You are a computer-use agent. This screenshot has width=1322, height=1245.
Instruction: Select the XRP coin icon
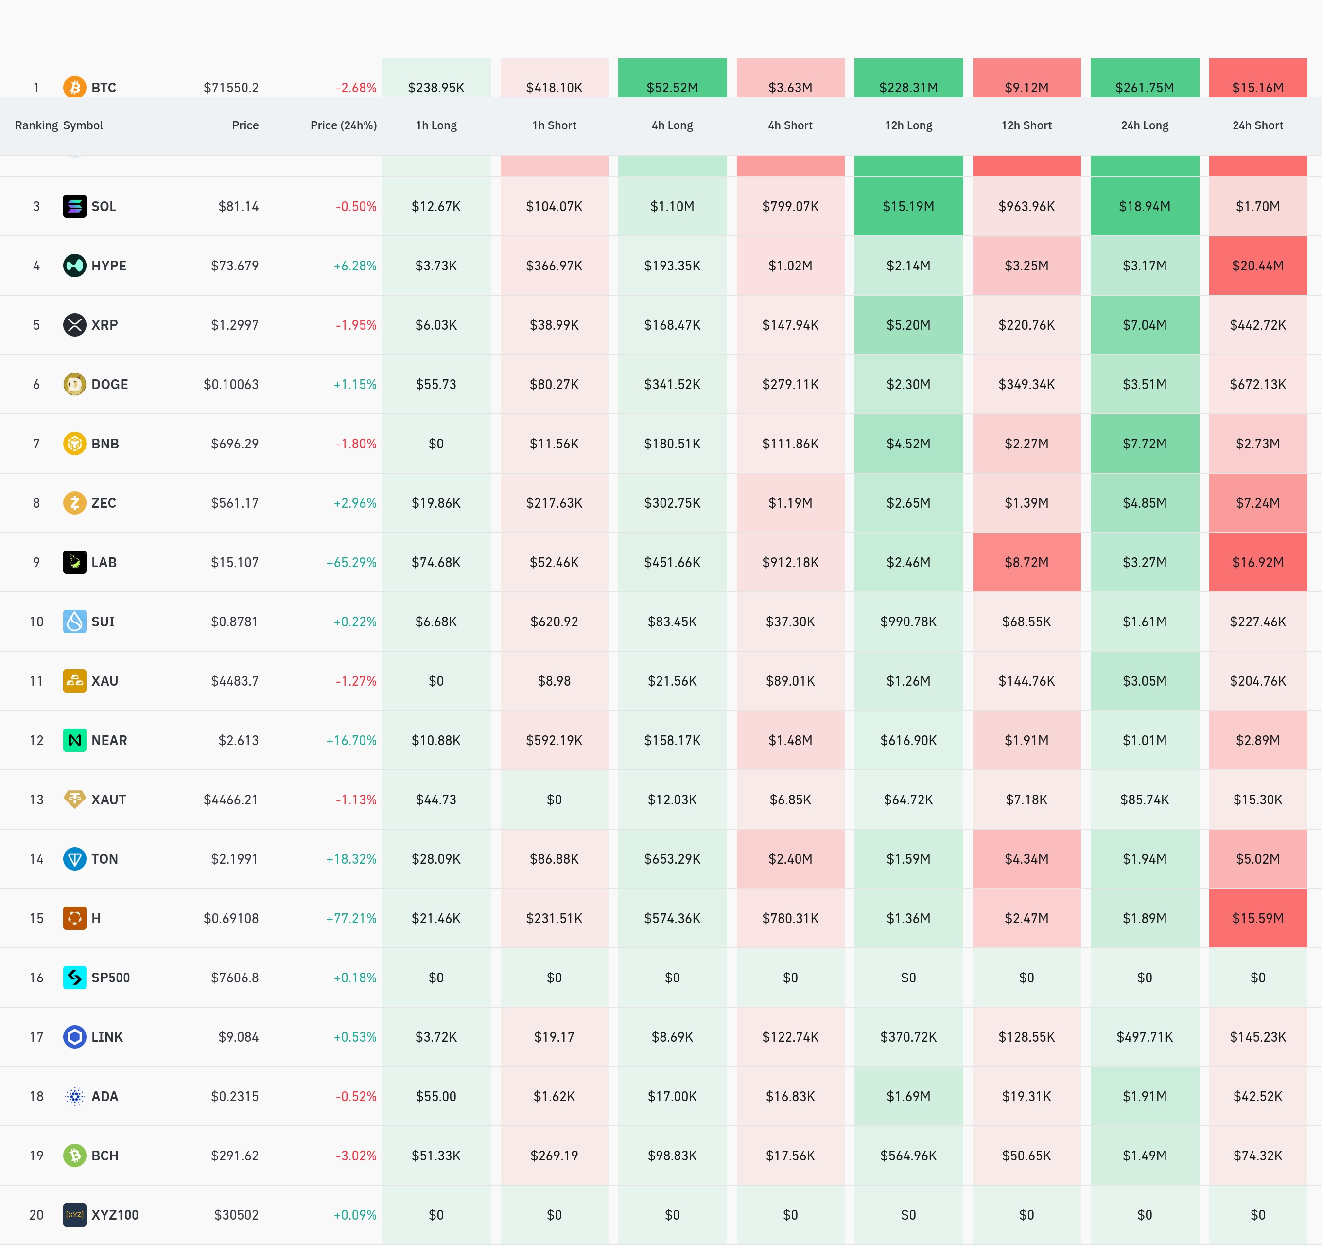point(74,325)
